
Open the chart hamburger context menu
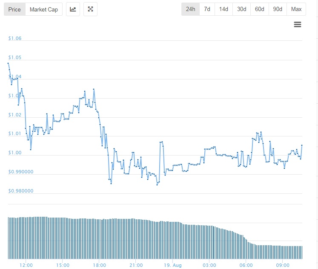(298, 25)
